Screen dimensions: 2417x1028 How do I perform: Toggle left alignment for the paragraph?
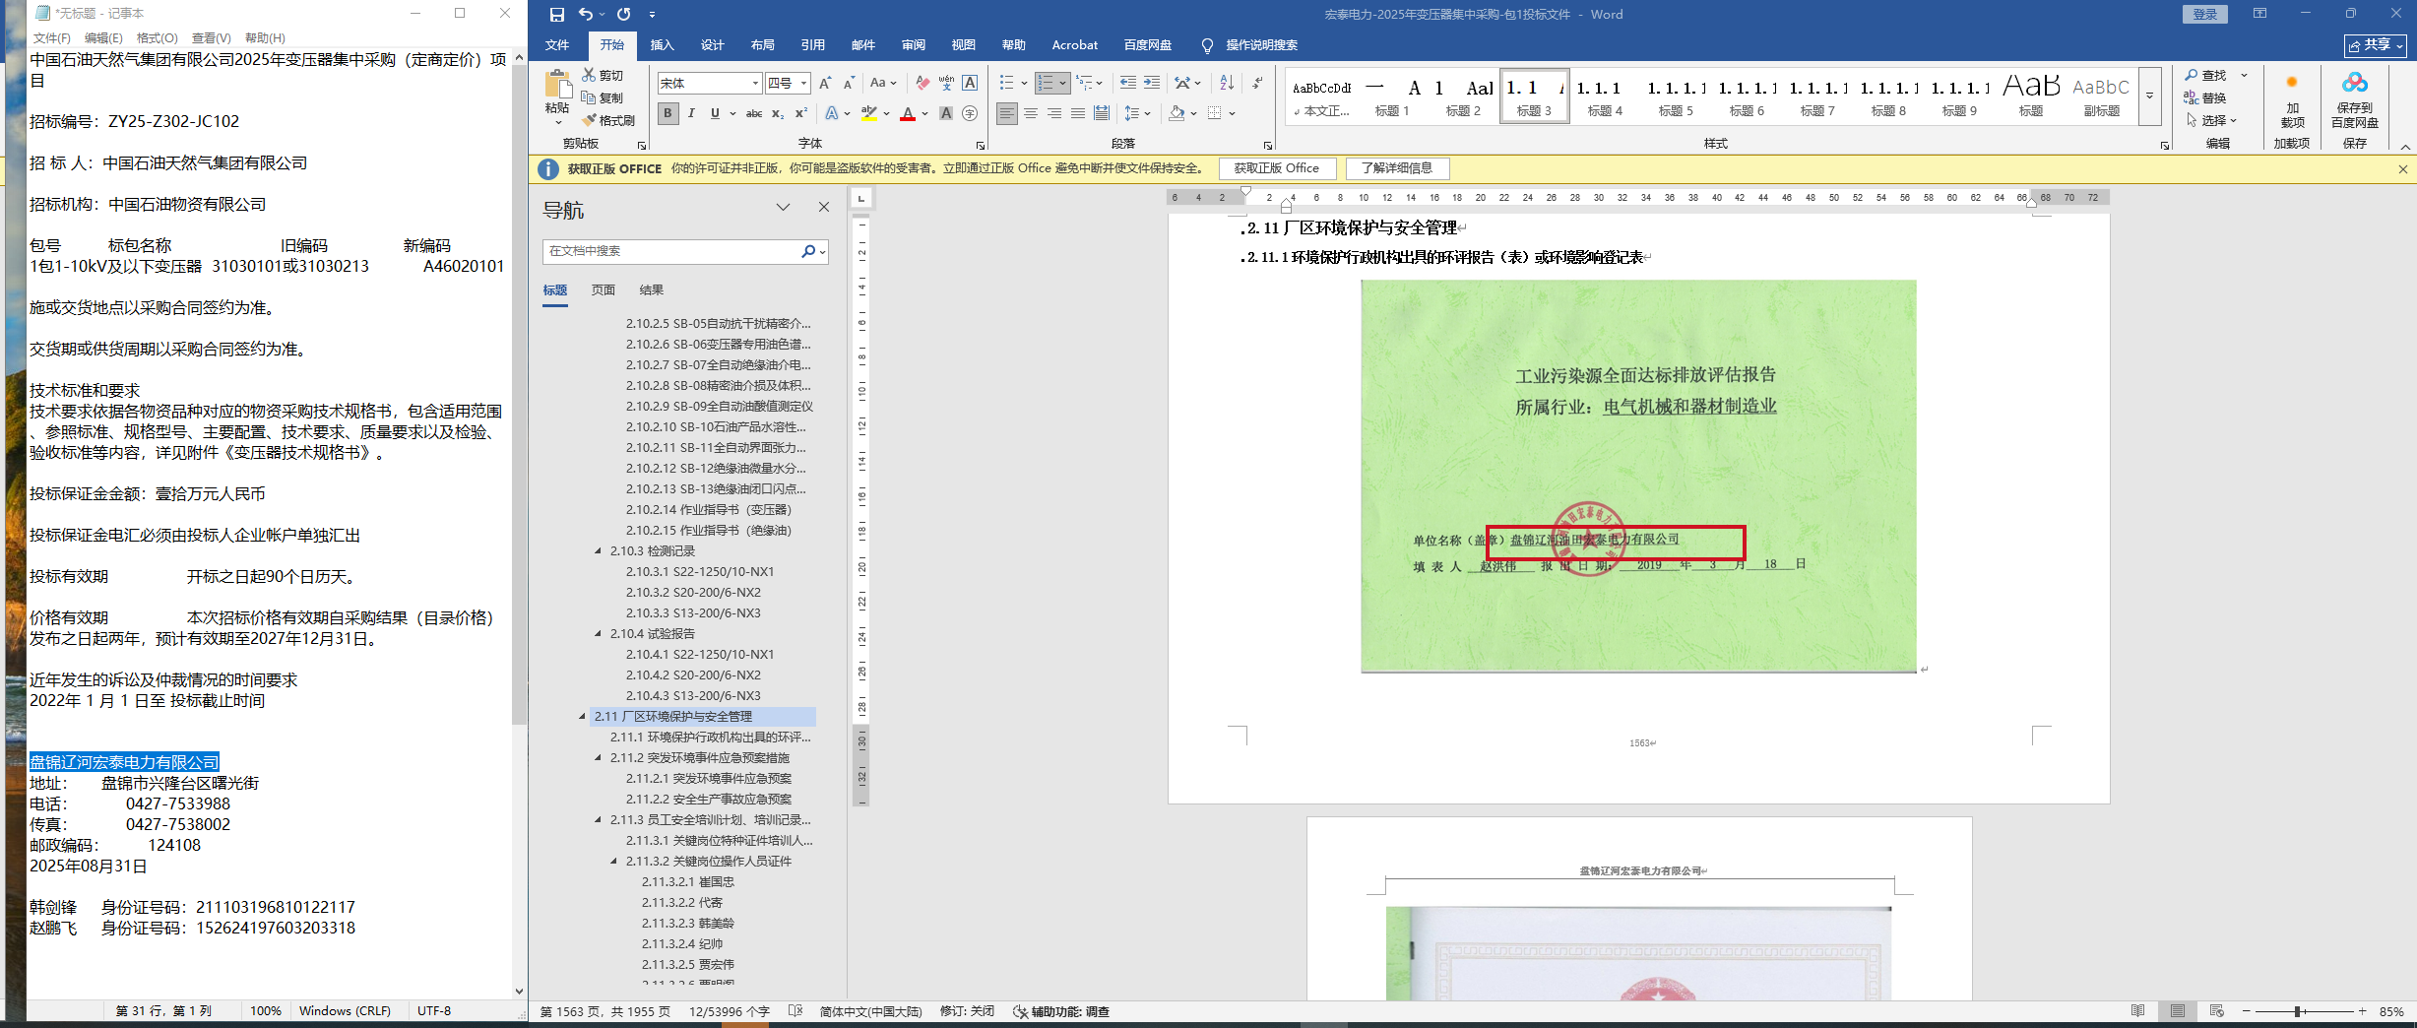(1007, 113)
